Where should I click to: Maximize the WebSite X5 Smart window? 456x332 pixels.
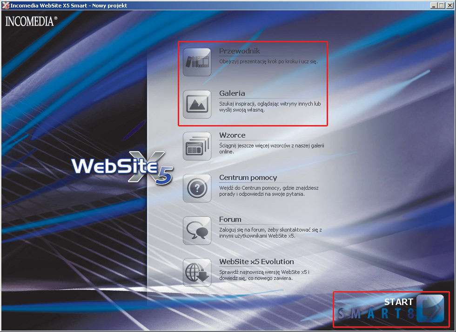[441, 6]
